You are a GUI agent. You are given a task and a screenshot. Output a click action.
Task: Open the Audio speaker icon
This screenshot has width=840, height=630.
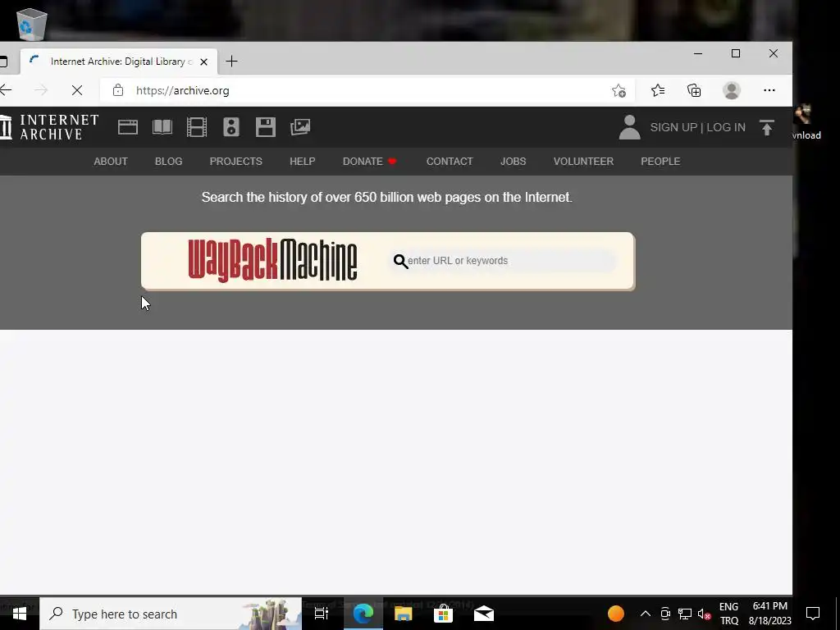(231, 127)
